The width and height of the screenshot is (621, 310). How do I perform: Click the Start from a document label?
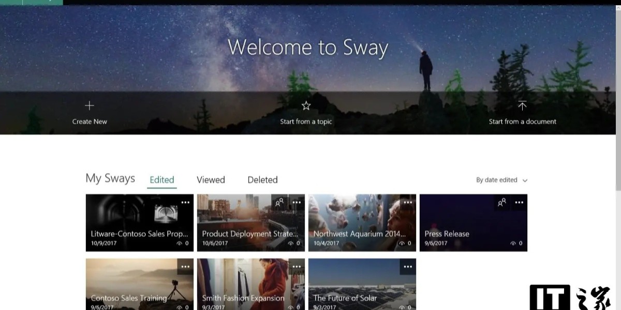522,122
